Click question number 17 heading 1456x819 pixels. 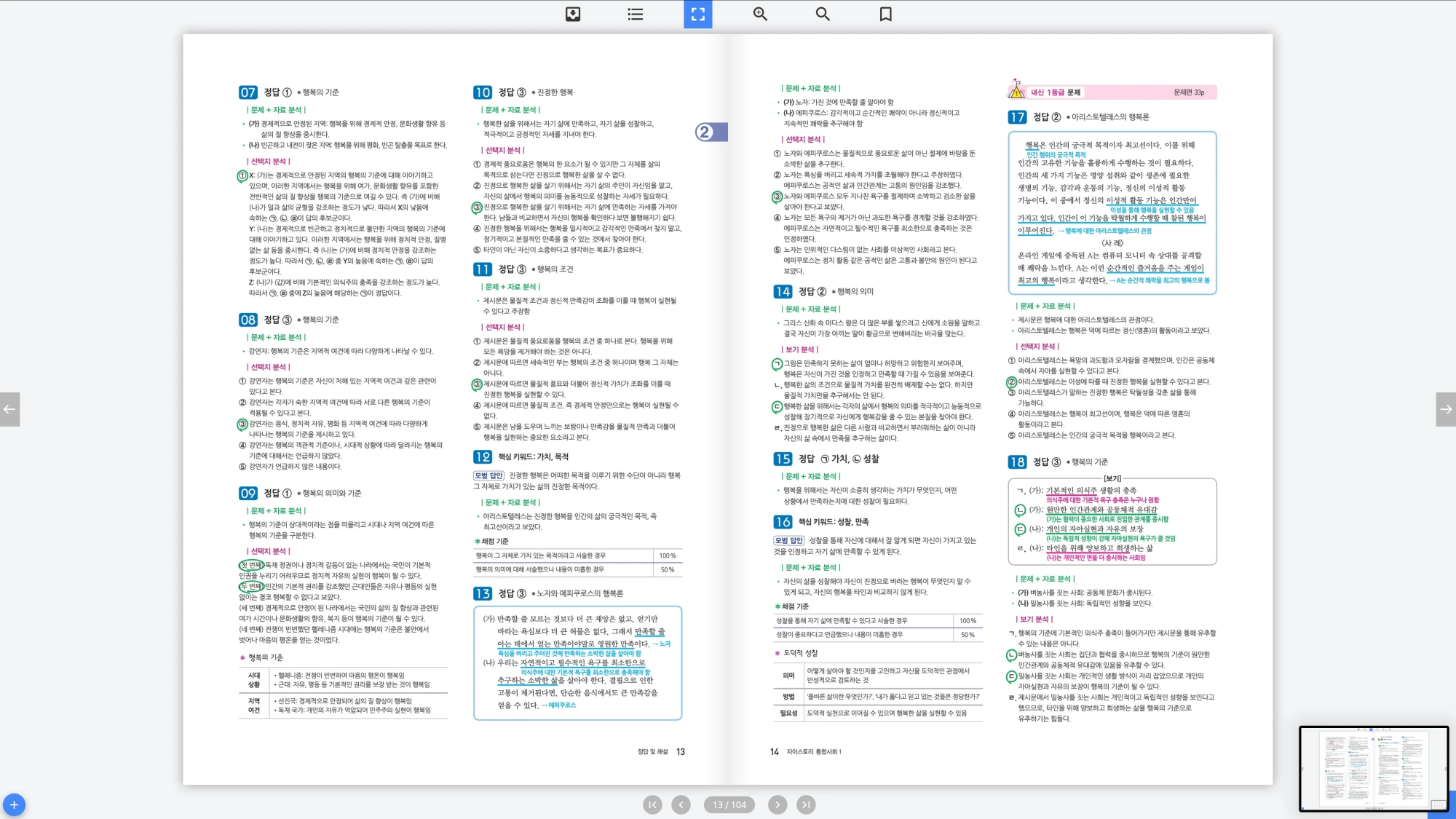pyautogui.click(x=1017, y=117)
